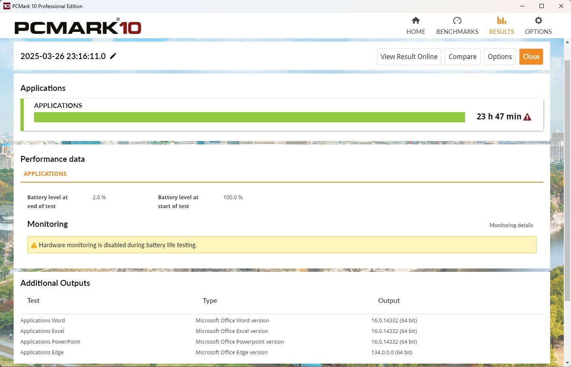Click the 134.0.0.0 (64 bit) output value
The image size is (571, 367).
pos(392,352)
